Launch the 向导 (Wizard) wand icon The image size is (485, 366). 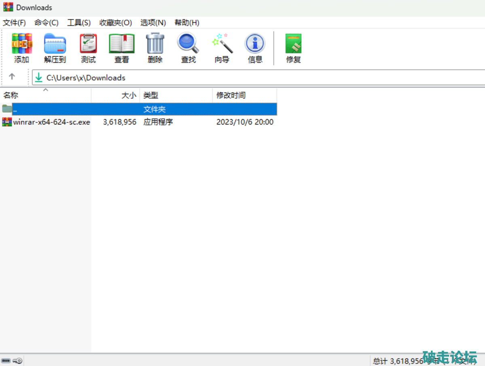(222, 48)
